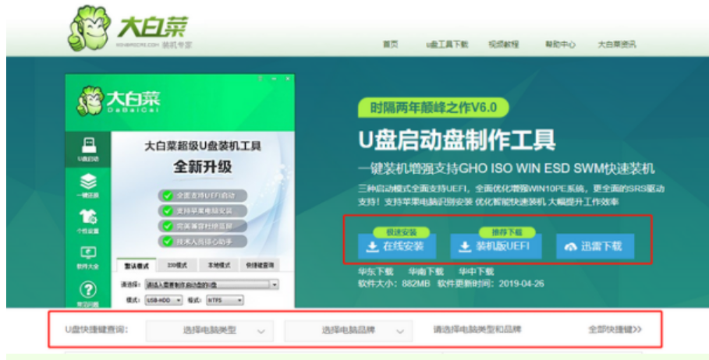This screenshot has width=709, height=360.
Task: Open U盘工具下载 in the top navigation
Action: pyautogui.click(x=447, y=44)
